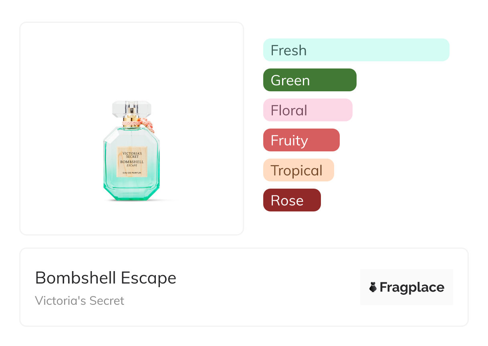Open the Fragplace wordmark link
The image size is (488, 346).
coord(412,287)
